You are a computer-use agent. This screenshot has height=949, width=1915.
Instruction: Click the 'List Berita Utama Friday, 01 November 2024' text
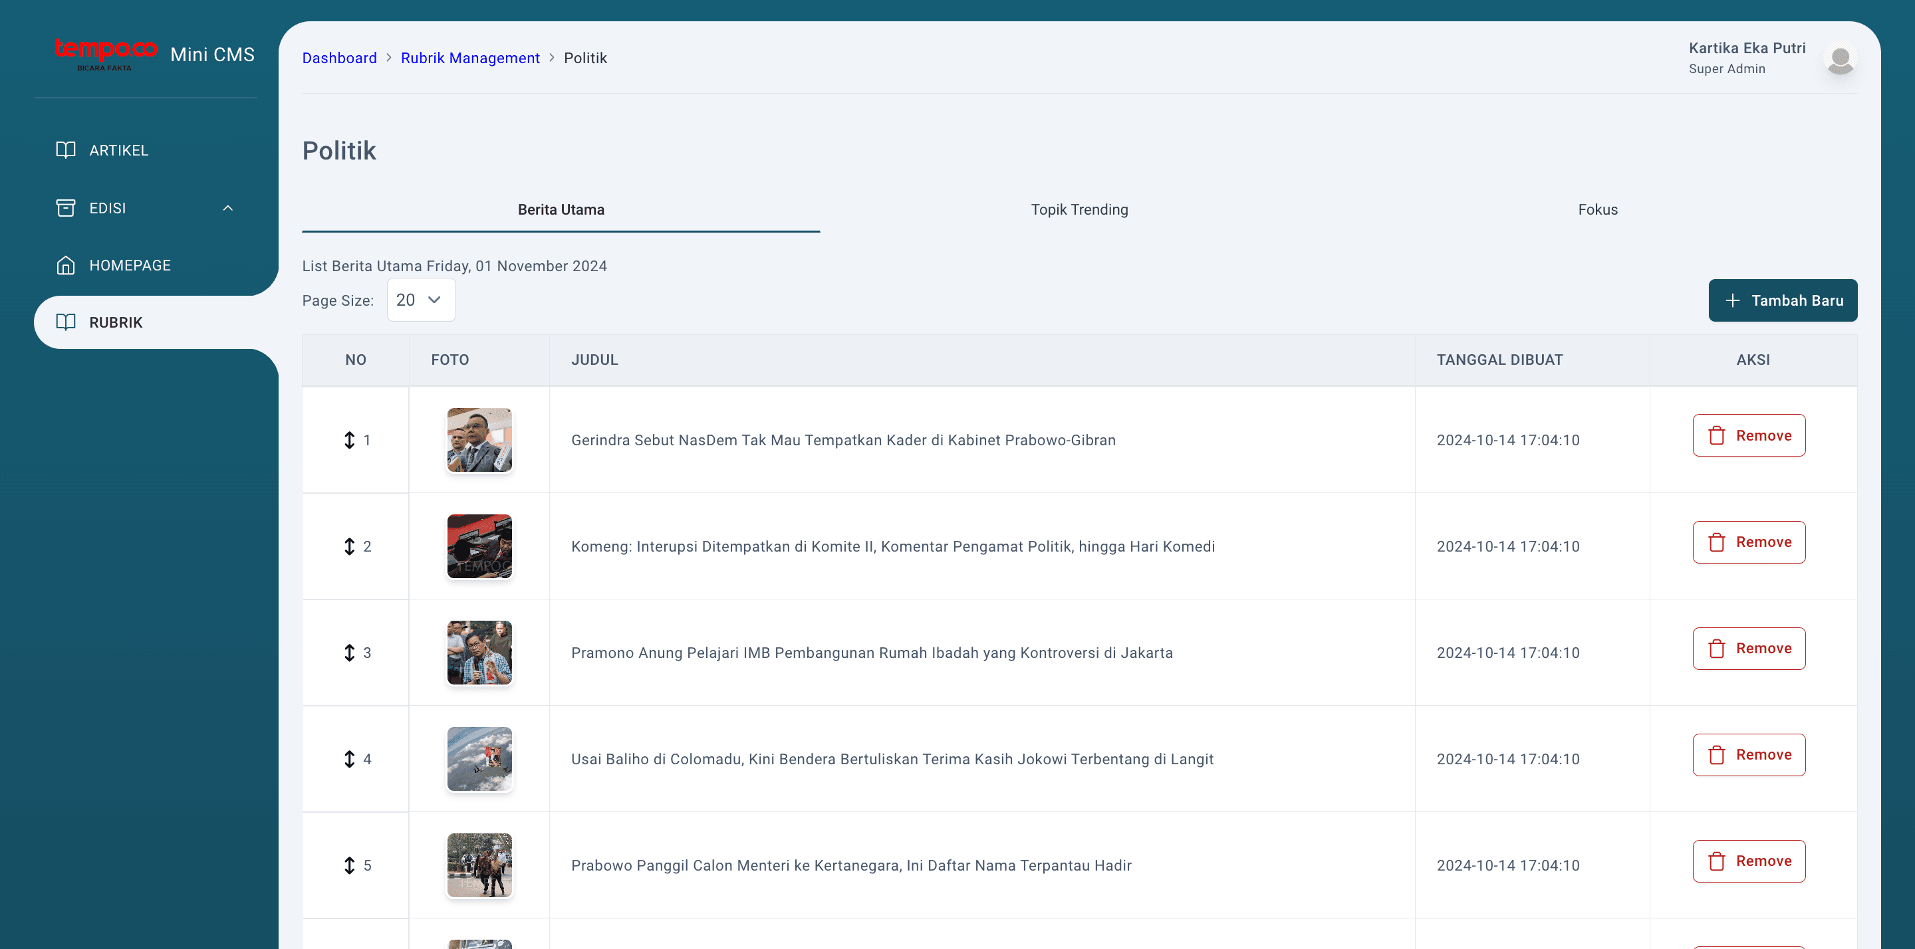[x=454, y=266]
